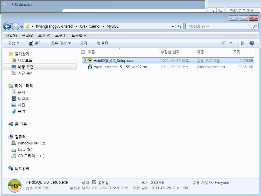Click the folder icon in address bar
Screen dimensions: 261x196
pos(27,26)
